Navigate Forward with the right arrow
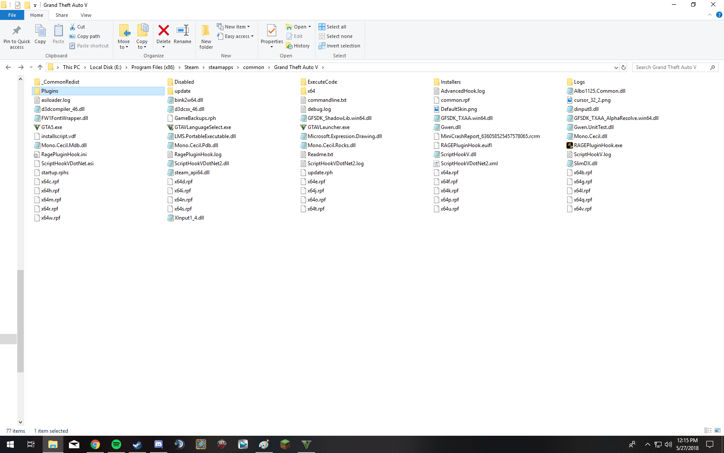The width and height of the screenshot is (724, 453). pyautogui.click(x=21, y=67)
